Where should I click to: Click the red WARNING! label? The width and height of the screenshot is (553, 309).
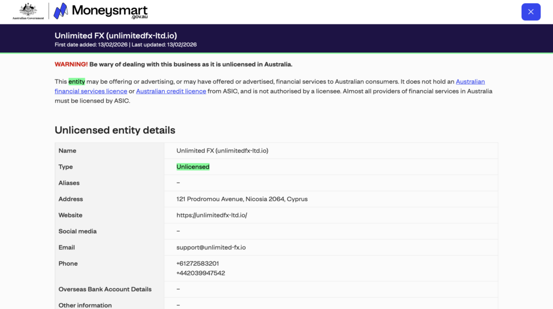(71, 64)
